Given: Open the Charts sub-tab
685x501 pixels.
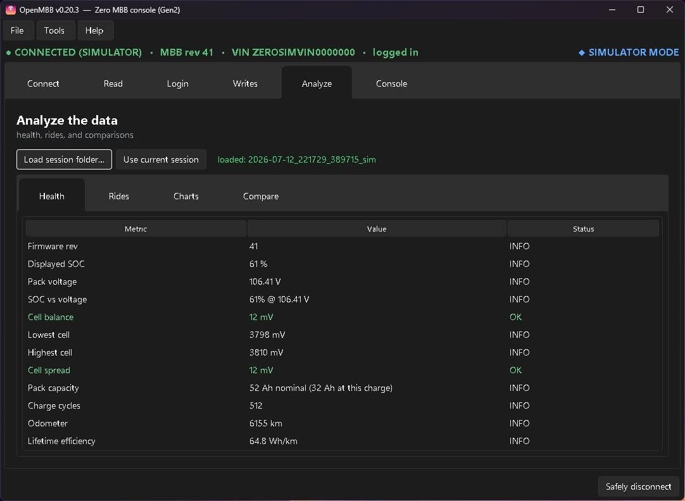Looking at the screenshot, I should point(186,196).
